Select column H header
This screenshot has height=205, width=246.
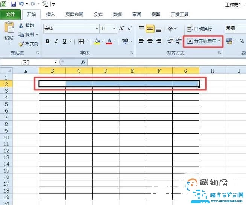click(213, 71)
